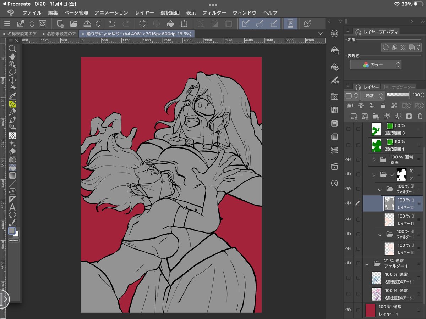The image size is (426, 319).
Task: Open the layer color palette dropdown
Action: [x=351, y=95]
